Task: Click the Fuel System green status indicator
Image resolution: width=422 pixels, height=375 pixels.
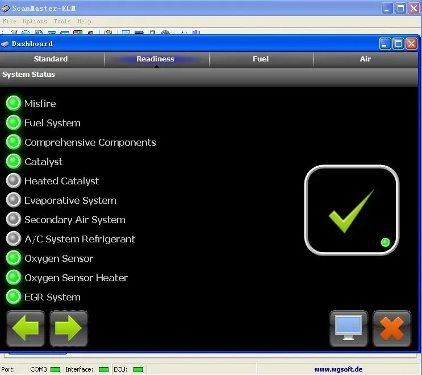Action: tap(14, 123)
